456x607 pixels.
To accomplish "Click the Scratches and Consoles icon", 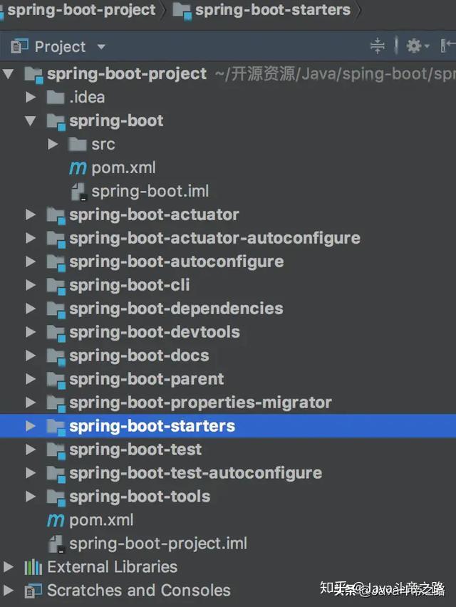I will (x=33, y=591).
